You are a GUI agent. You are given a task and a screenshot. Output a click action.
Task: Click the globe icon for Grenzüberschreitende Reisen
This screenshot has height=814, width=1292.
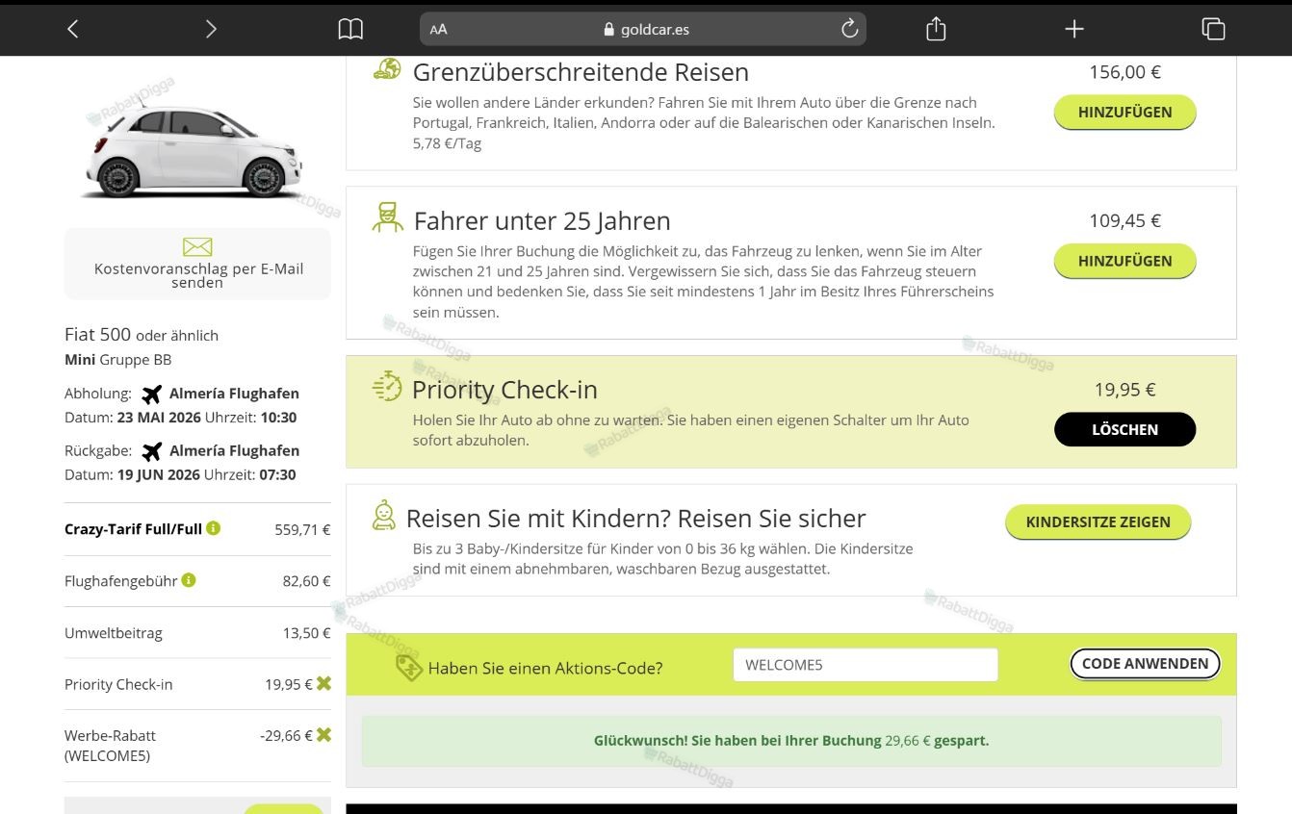(387, 68)
